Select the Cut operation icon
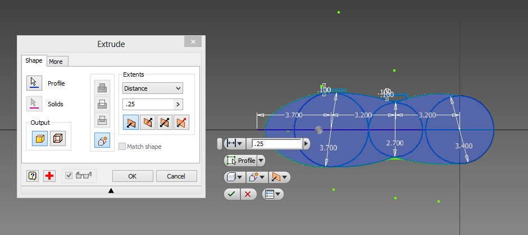Image resolution: width=528 pixels, height=235 pixels. pyautogui.click(x=102, y=104)
